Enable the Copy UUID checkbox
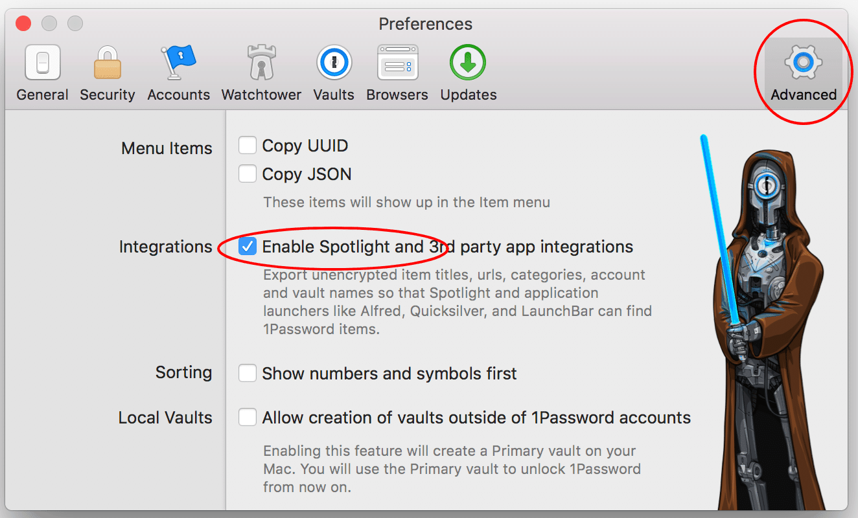 pyautogui.click(x=248, y=145)
